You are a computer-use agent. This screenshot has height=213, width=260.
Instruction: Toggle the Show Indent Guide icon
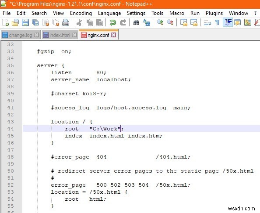[x=228, y=22]
